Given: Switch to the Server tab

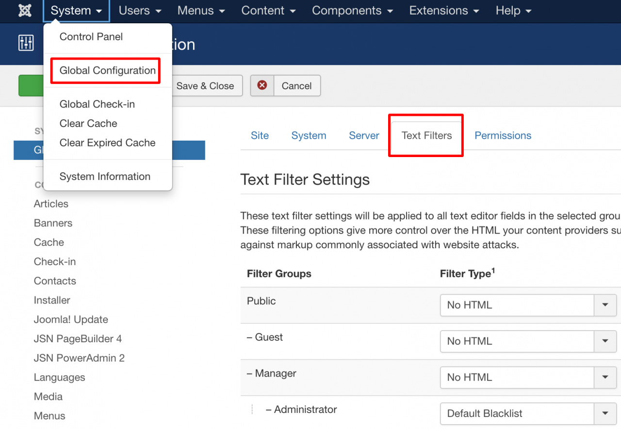Looking at the screenshot, I should pyautogui.click(x=364, y=136).
